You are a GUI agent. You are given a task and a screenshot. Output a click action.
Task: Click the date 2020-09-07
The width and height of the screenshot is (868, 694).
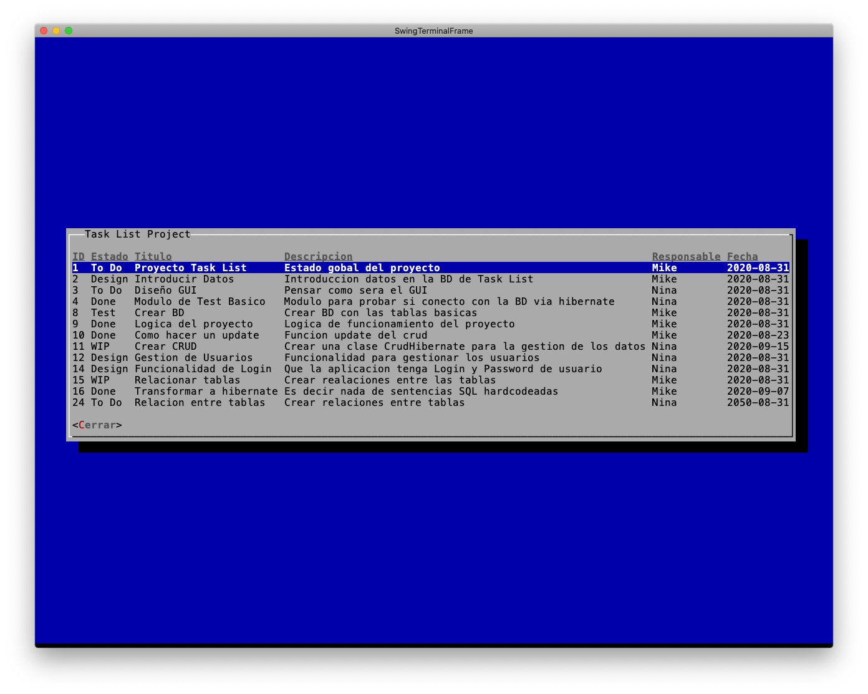758,392
